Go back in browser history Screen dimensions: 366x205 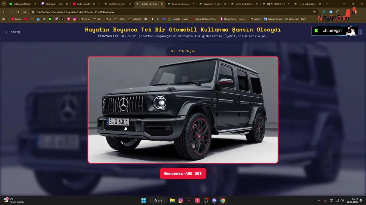[x=4, y=12]
